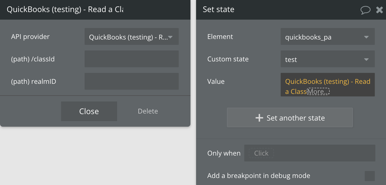Open the Custom state dropdown showing test

(327, 59)
